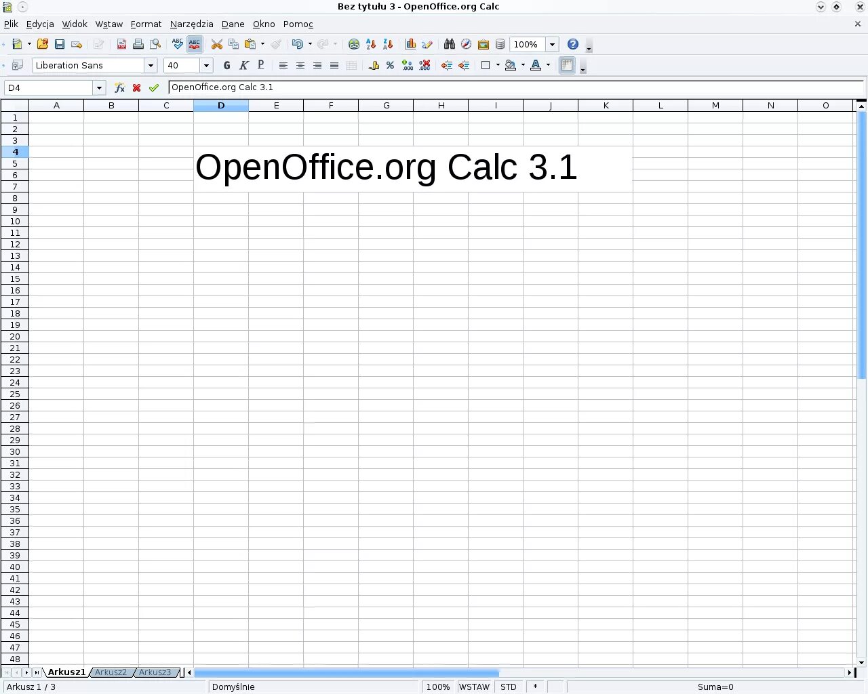Open the Paste options dropdown arrow
Image resolution: width=868 pixels, height=694 pixels.
pyautogui.click(x=262, y=44)
